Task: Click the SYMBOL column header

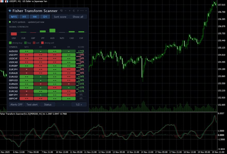Action: [x=13, y=47]
